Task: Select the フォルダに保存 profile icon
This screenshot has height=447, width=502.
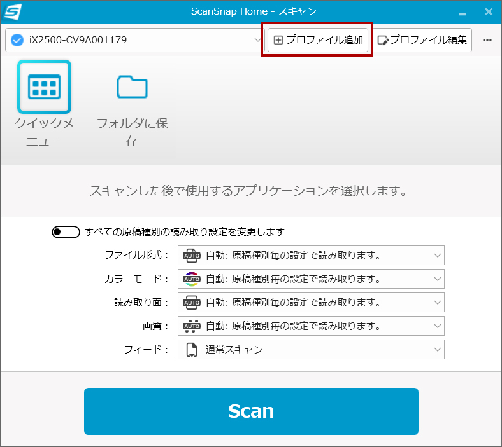Action: (132, 87)
